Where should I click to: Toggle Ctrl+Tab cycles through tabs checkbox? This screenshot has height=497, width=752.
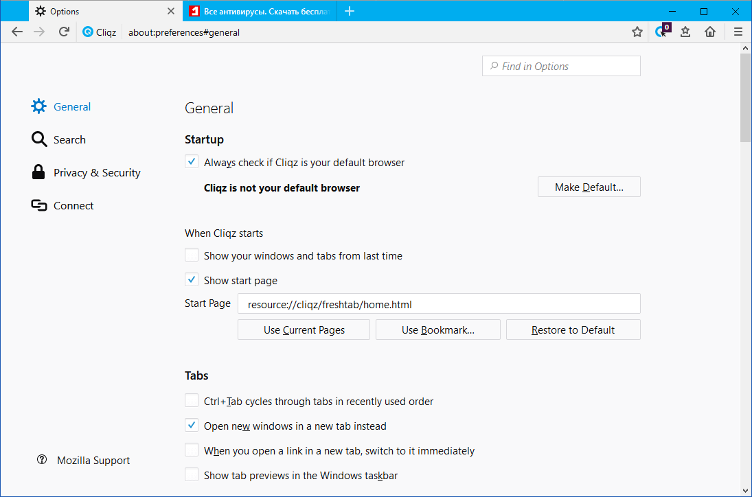[192, 401]
